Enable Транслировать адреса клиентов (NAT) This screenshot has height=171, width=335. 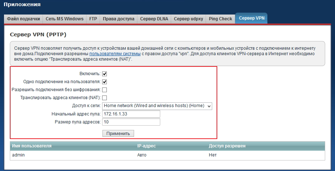pos(105,98)
